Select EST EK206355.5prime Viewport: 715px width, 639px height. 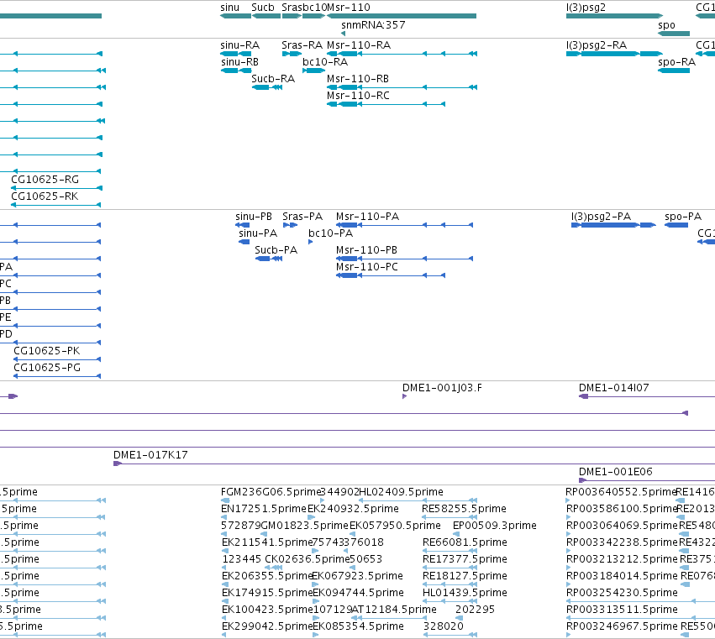pyautogui.click(x=266, y=577)
